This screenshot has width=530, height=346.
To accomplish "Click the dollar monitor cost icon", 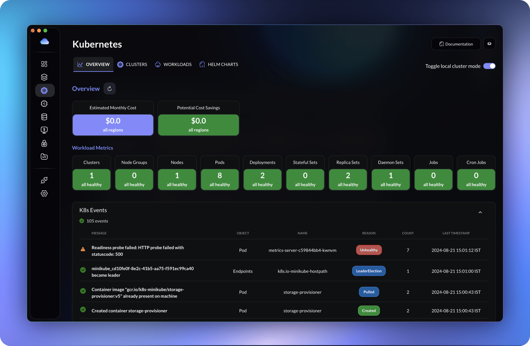I will click(x=44, y=130).
